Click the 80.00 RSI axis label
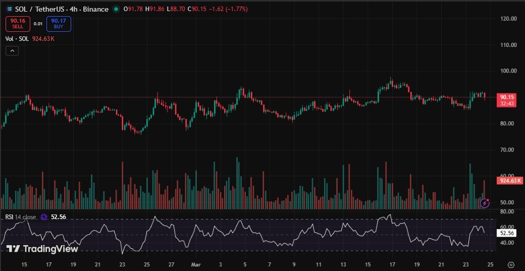This screenshot has width=525, height=271. point(508,211)
